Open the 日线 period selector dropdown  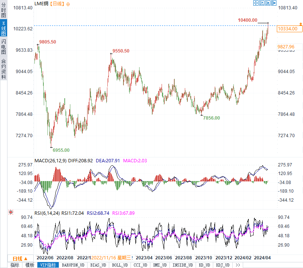20,259
